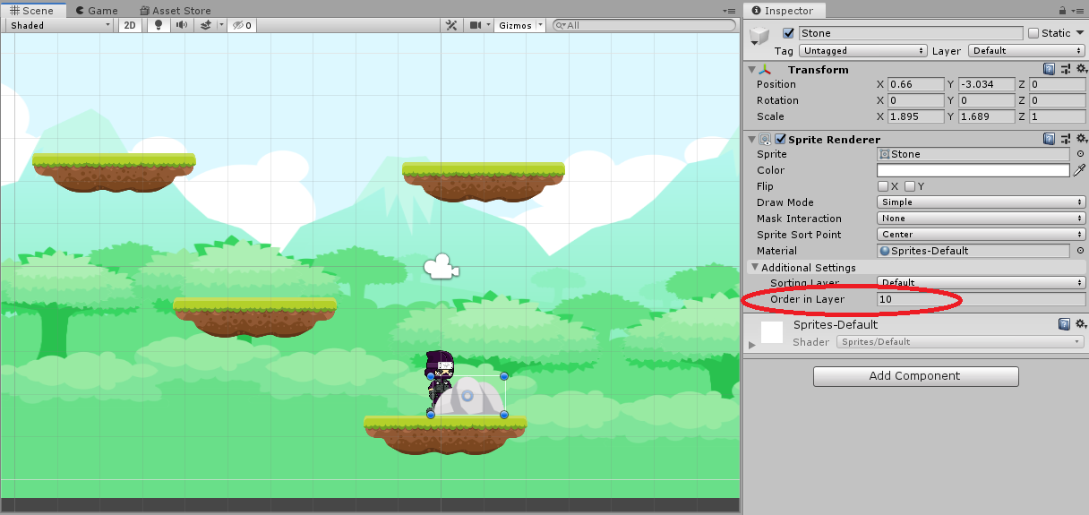Click the white Color swatch field
Screen dimensions: 1089x515
(973, 170)
